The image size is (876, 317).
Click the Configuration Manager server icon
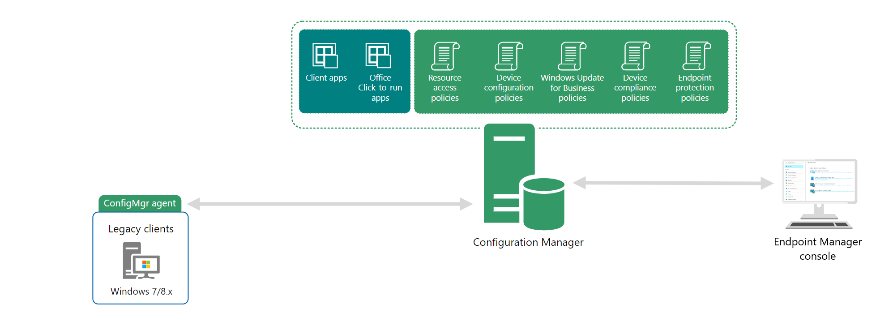click(x=524, y=177)
